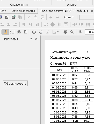Click the Size to grid icon
Viewport: 94px width, 124px height.
tap(66, 24)
